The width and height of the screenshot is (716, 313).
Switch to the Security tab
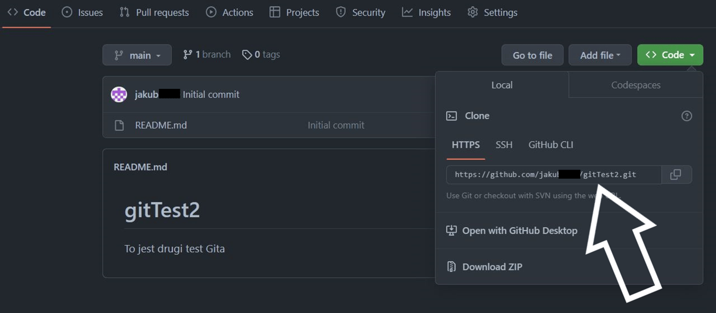coord(361,13)
